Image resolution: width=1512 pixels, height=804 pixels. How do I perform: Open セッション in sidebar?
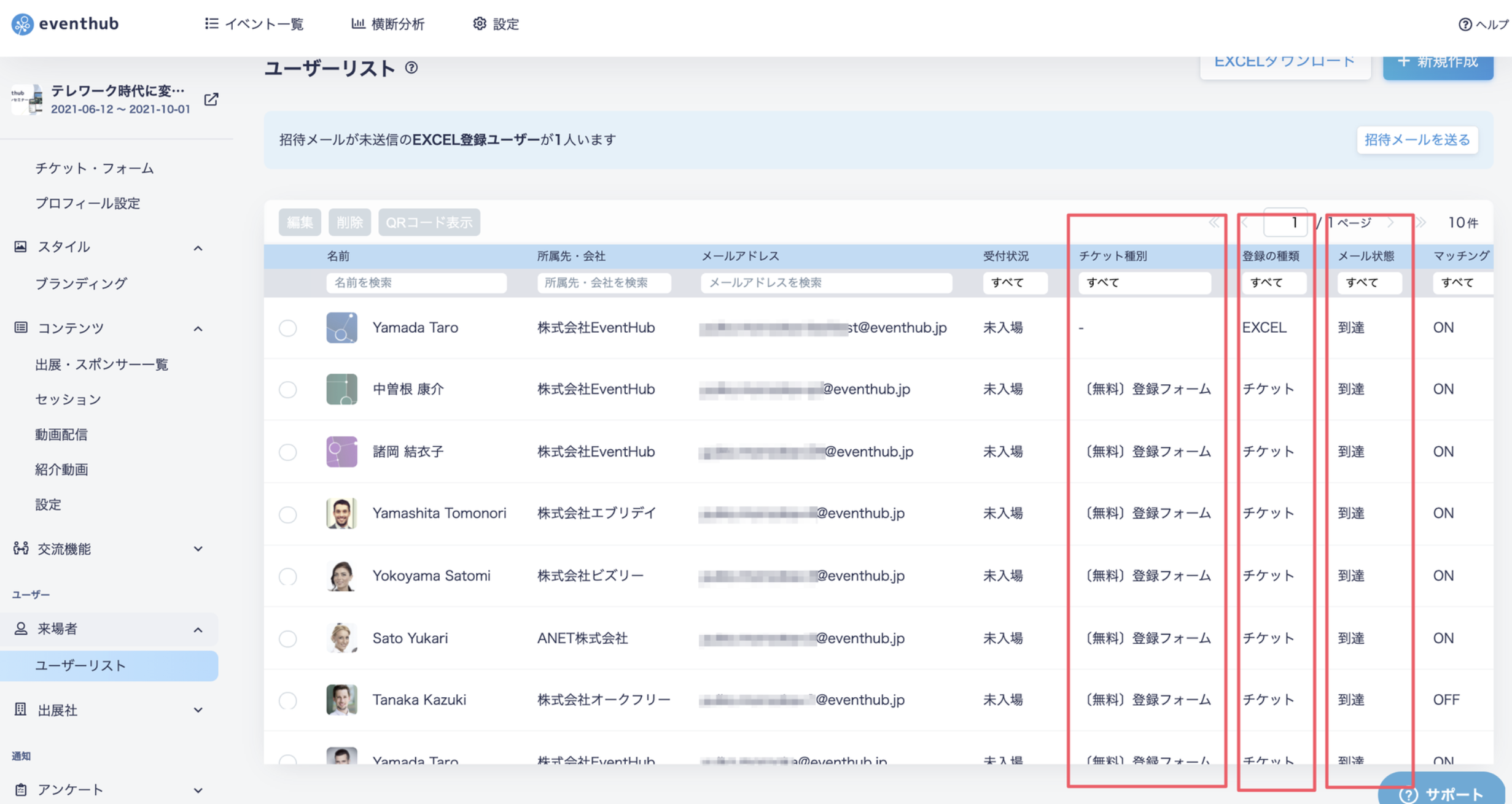coord(68,400)
